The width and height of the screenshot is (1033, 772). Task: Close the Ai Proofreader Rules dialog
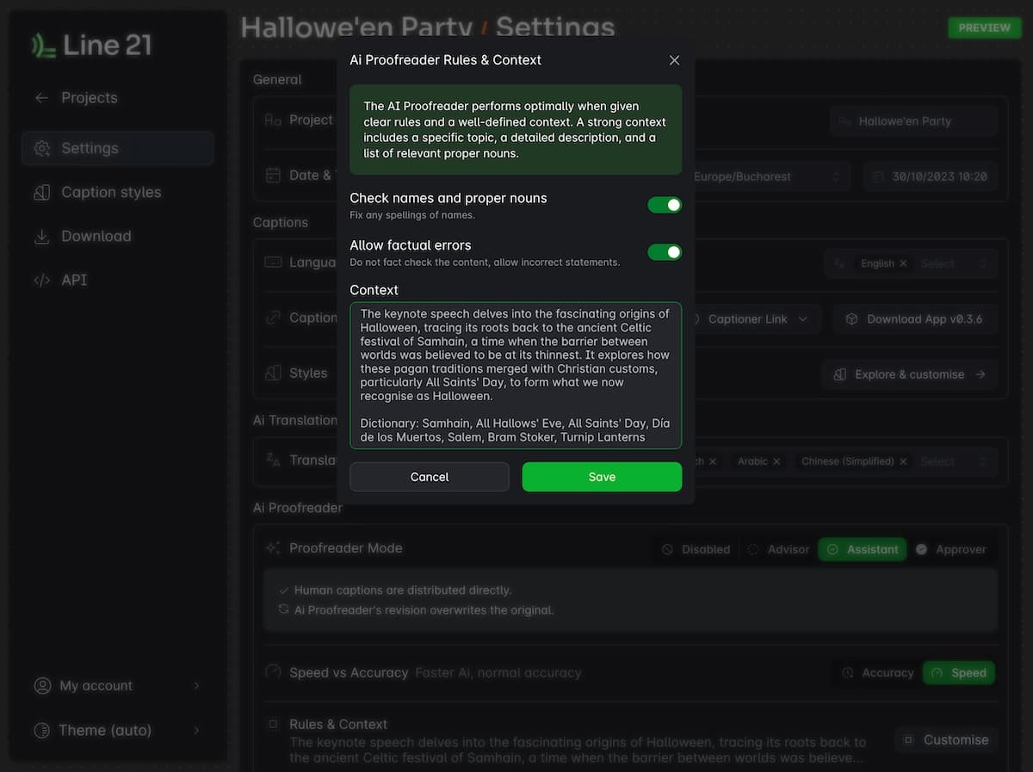tap(674, 60)
